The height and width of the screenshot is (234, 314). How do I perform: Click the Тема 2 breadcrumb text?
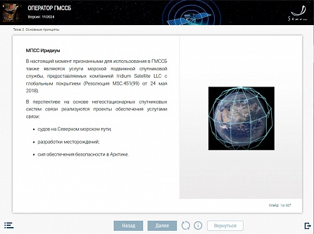36,29
